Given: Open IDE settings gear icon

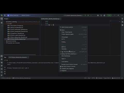Looking at the screenshot, I should (x=104, y=16).
